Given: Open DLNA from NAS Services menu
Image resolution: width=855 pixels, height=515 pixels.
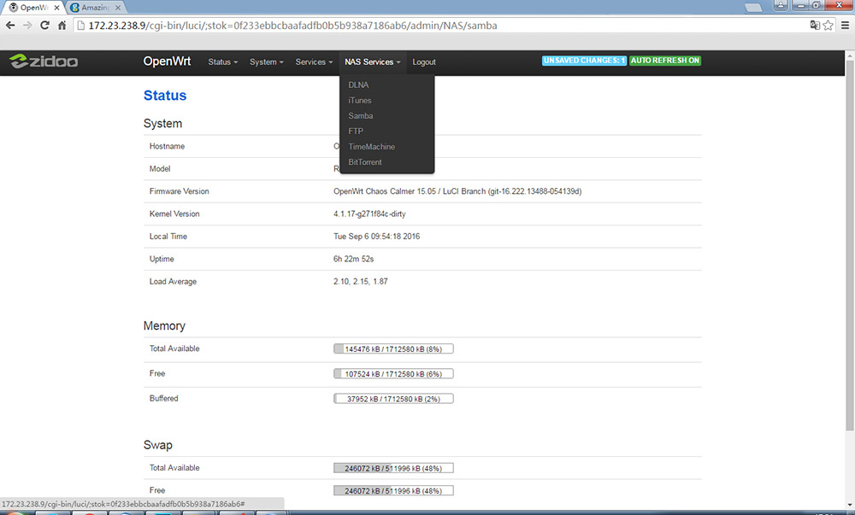Looking at the screenshot, I should [x=358, y=85].
